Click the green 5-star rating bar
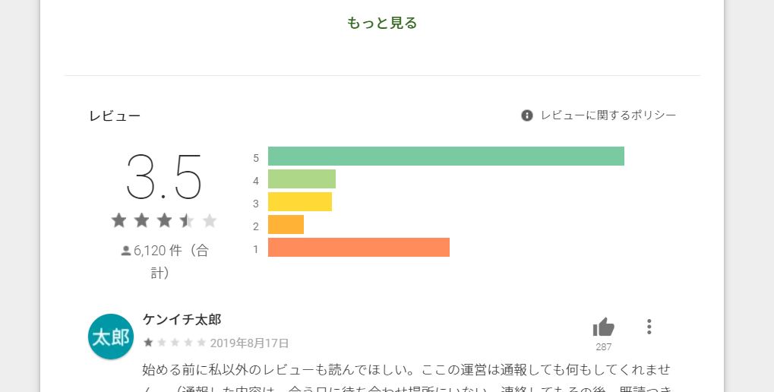This screenshot has width=774, height=392. (446, 156)
